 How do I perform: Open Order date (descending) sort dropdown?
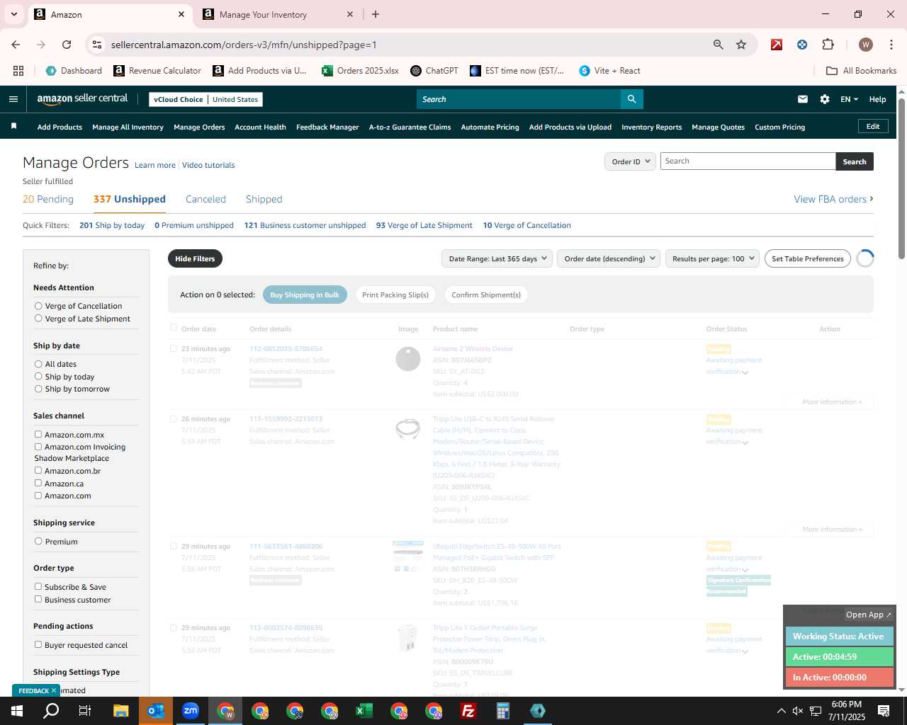(x=609, y=258)
